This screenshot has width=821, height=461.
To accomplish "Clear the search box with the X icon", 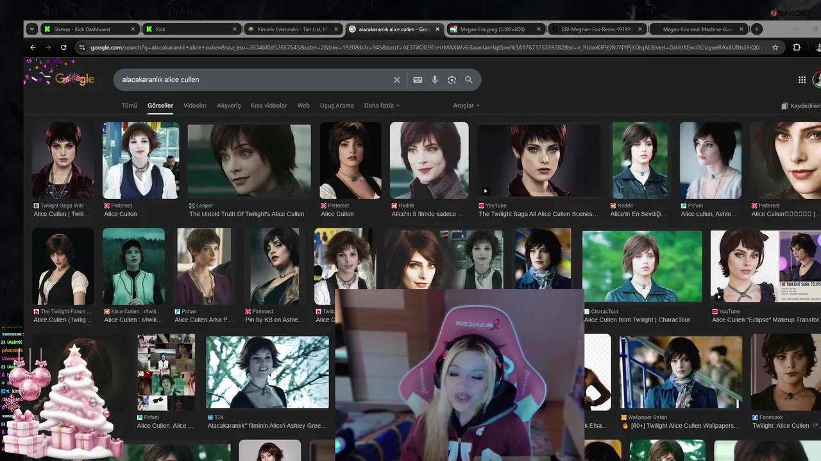I will (396, 80).
